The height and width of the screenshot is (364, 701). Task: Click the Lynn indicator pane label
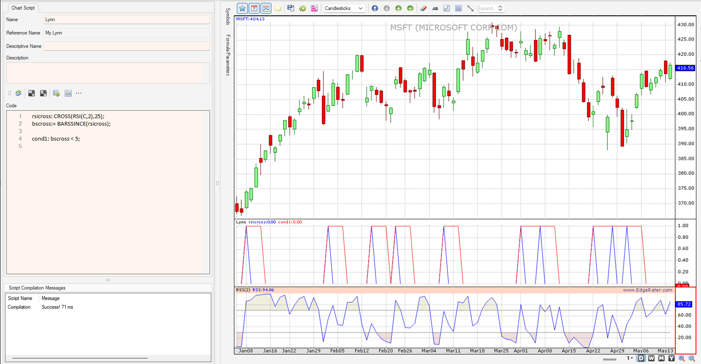pos(241,222)
